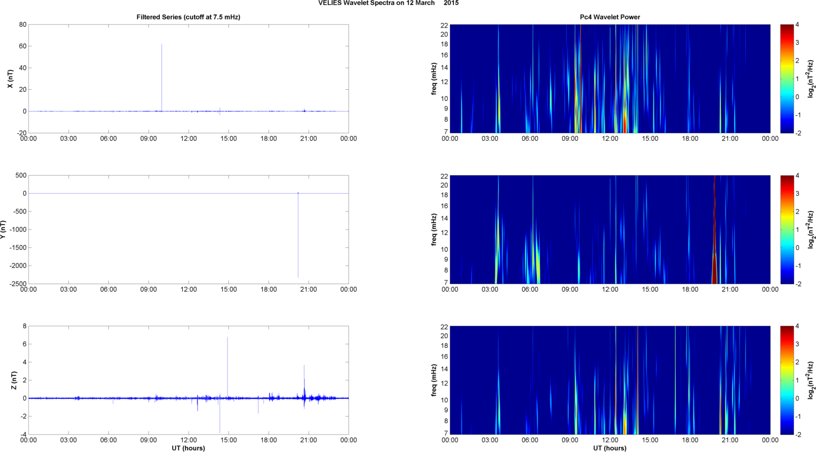The height and width of the screenshot is (452, 816).
Task: Click the colorbar beside the bottom wavelet spectrogram
Action: (x=787, y=380)
